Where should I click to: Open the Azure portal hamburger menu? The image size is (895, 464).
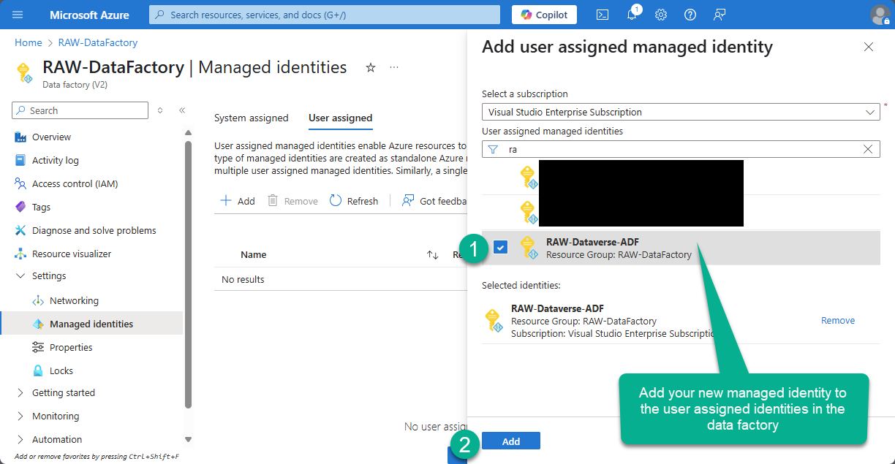click(x=18, y=15)
